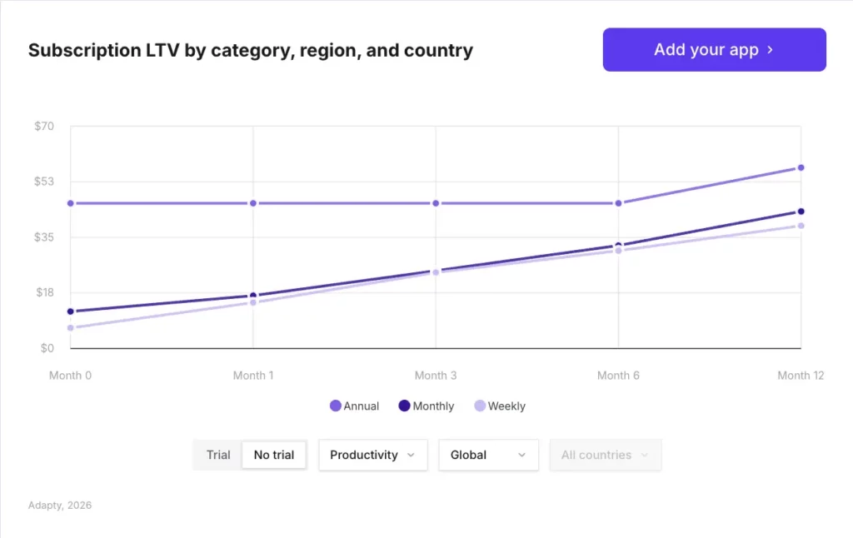Click the Adapty, 2026 attribution text
Screen dimensions: 853x538
[59, 505]
